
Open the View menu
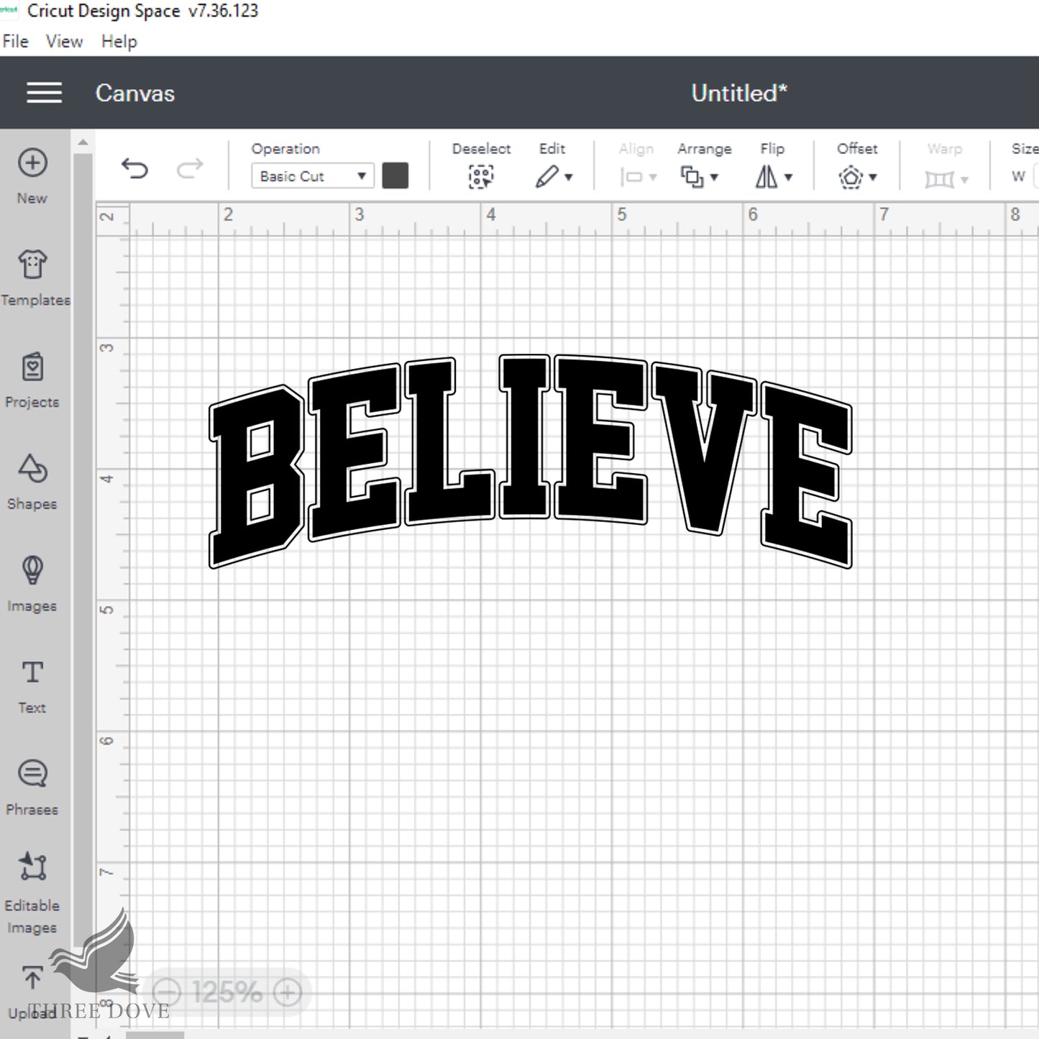pyautogui.click(x=64, y=42)
